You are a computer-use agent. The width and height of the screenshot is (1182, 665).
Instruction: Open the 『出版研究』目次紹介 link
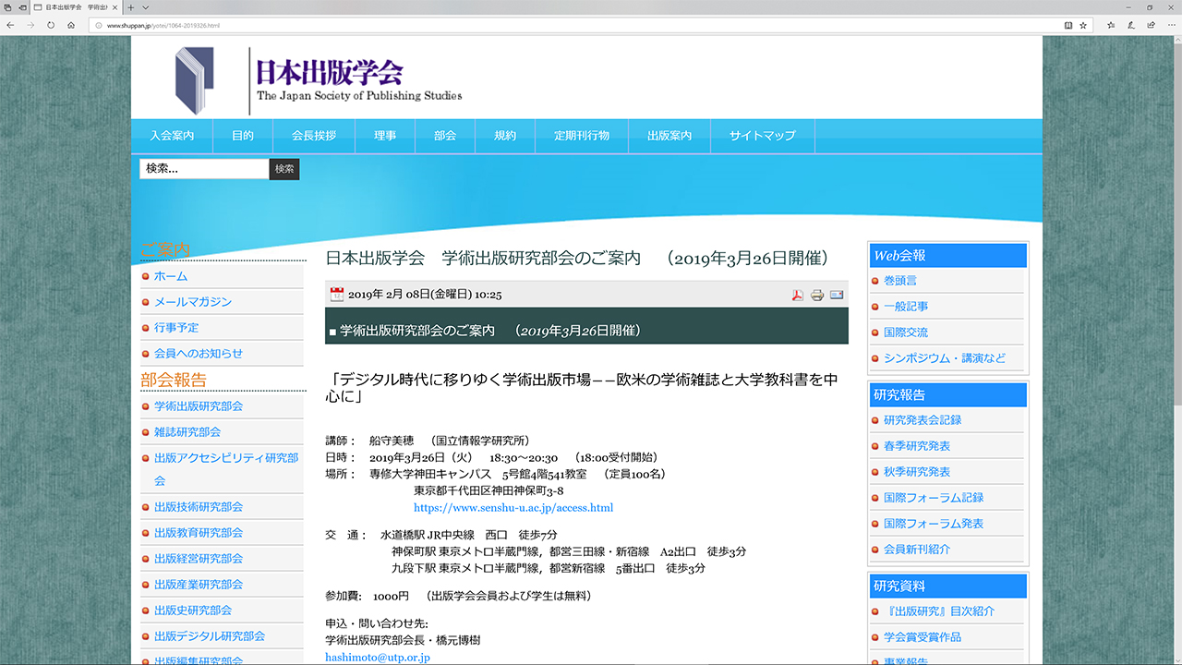point(939,611)
